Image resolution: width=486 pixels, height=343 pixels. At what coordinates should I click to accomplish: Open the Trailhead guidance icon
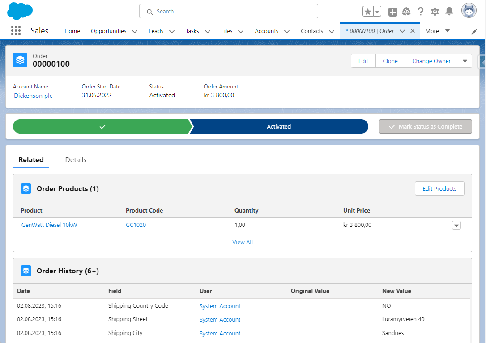pos(406,12)
